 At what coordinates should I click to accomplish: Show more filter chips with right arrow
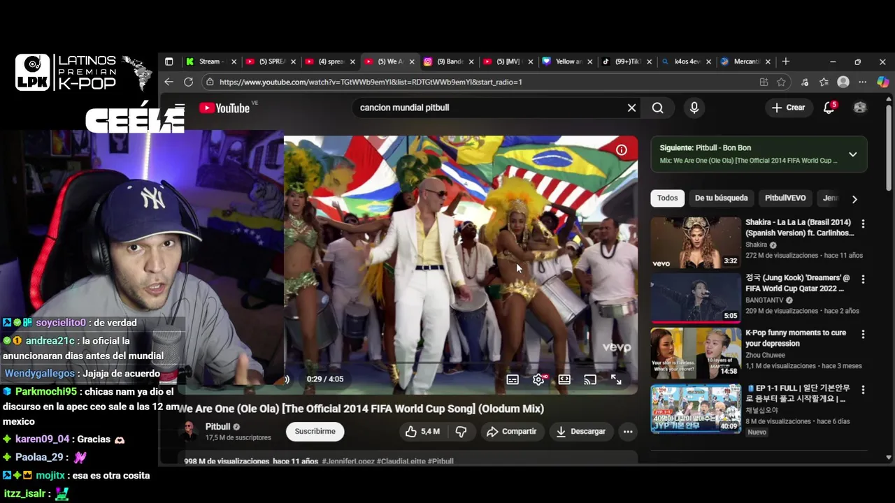click(854, 199)
